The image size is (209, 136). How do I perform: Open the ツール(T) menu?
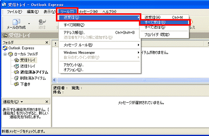[x=67, y=12]
